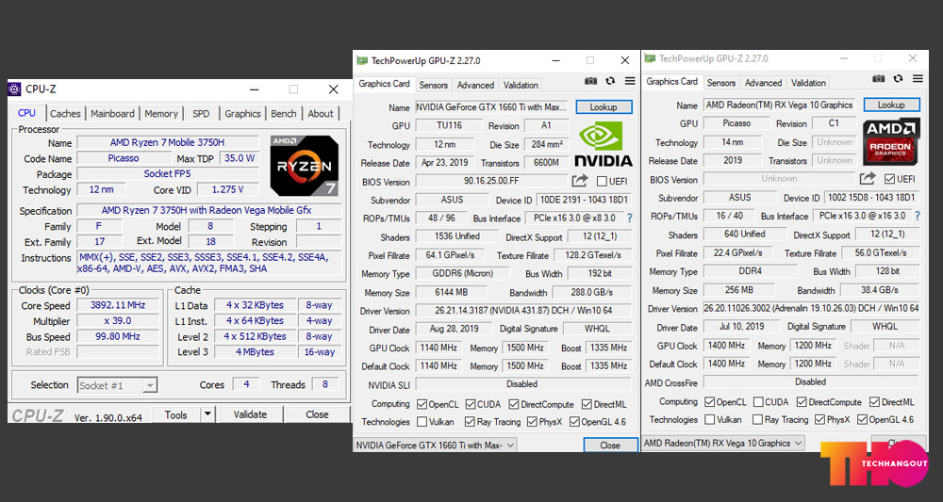Screen dimensions: 943x502
Task: Click the share BIOS icon in AMD GPU-Z
Action: click(x=868, y=178)
